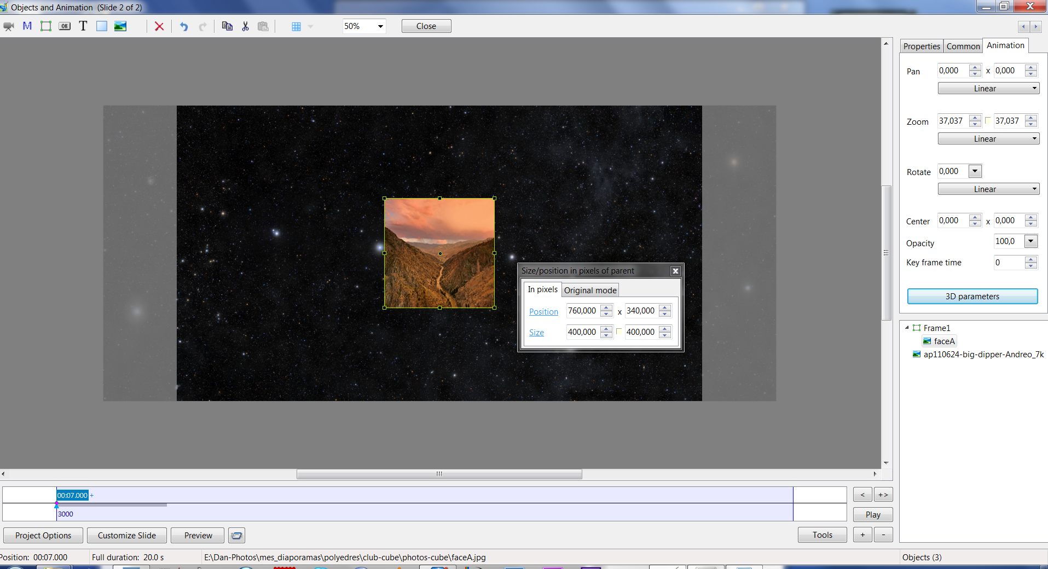Image resolution: width=1048 pixels, height=569 pixels.
Task: Open the 50% zoom level dropdown
Action: (x=380, y=26)
